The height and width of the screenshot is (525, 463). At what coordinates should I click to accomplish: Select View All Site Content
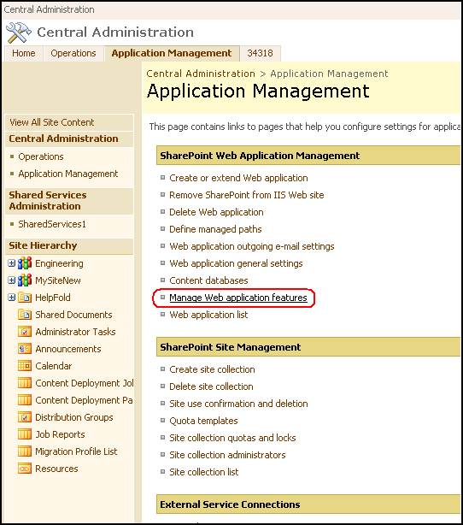coord(52,122)
